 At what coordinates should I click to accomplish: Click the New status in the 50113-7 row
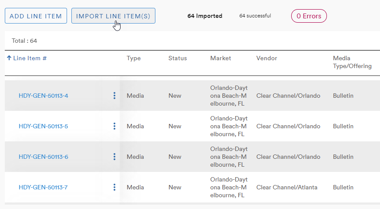point(175,187)
